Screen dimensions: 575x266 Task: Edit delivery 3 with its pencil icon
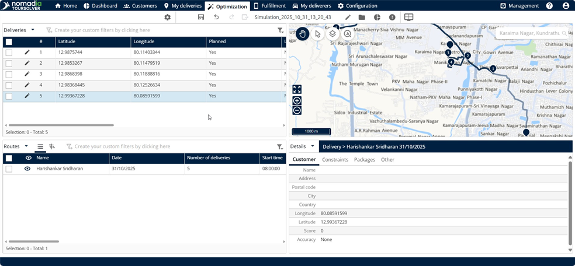(27, 74)
